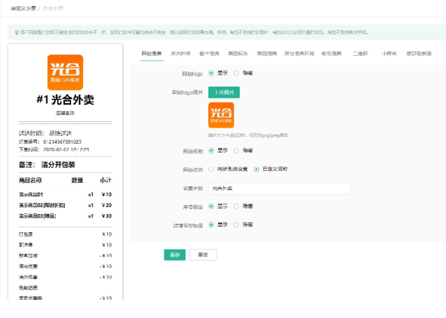446x318 pixels.
Task: Select 隐藏 for 序号标签
Action: tap(236, 206)
